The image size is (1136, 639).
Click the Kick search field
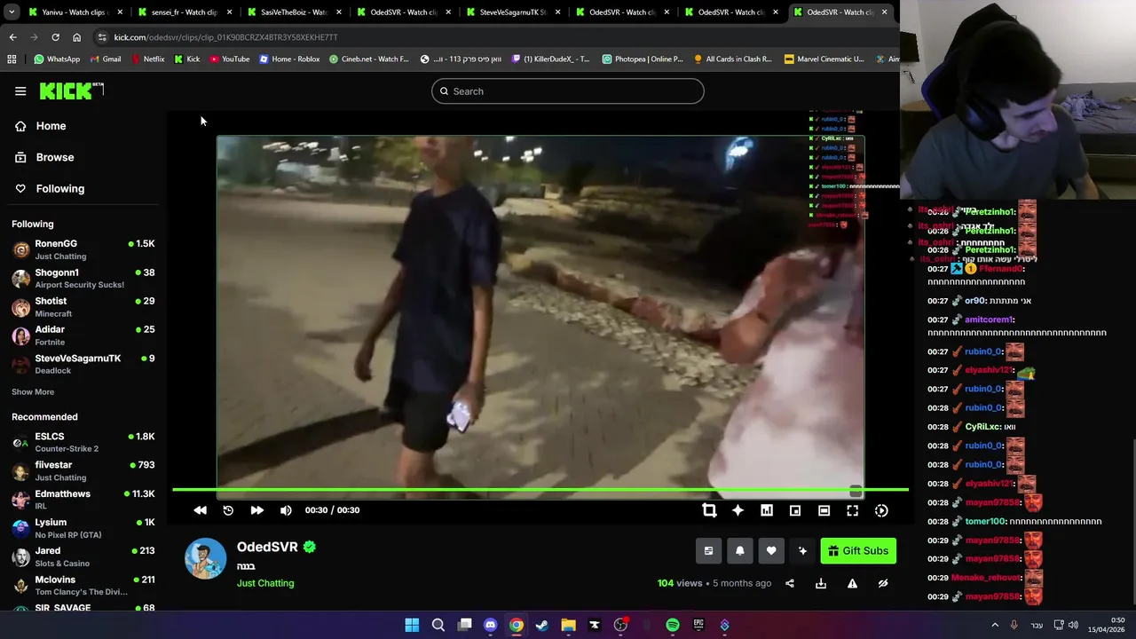568,91
